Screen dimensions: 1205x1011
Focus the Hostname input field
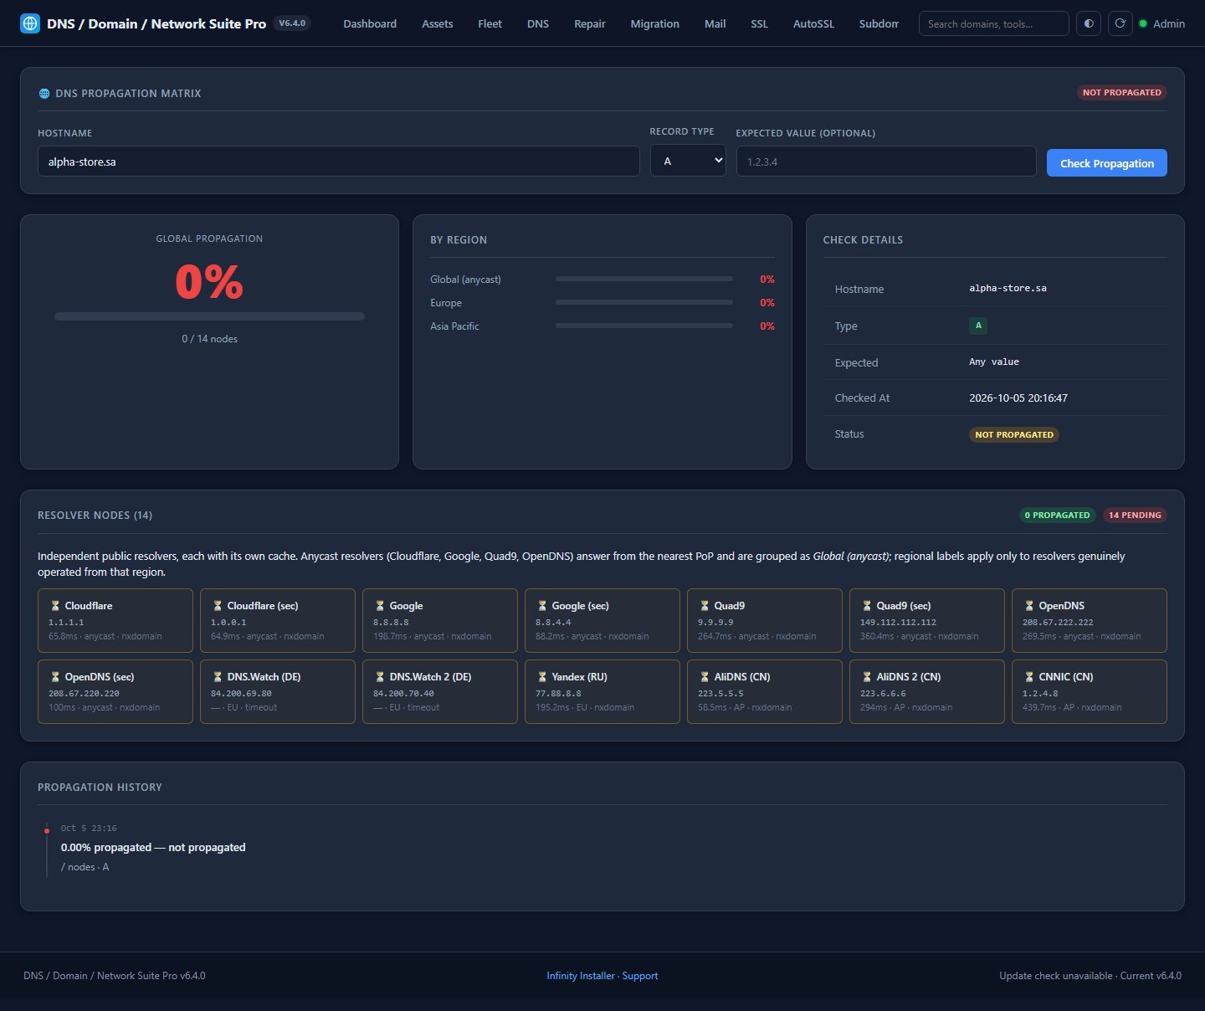(339, 162)
